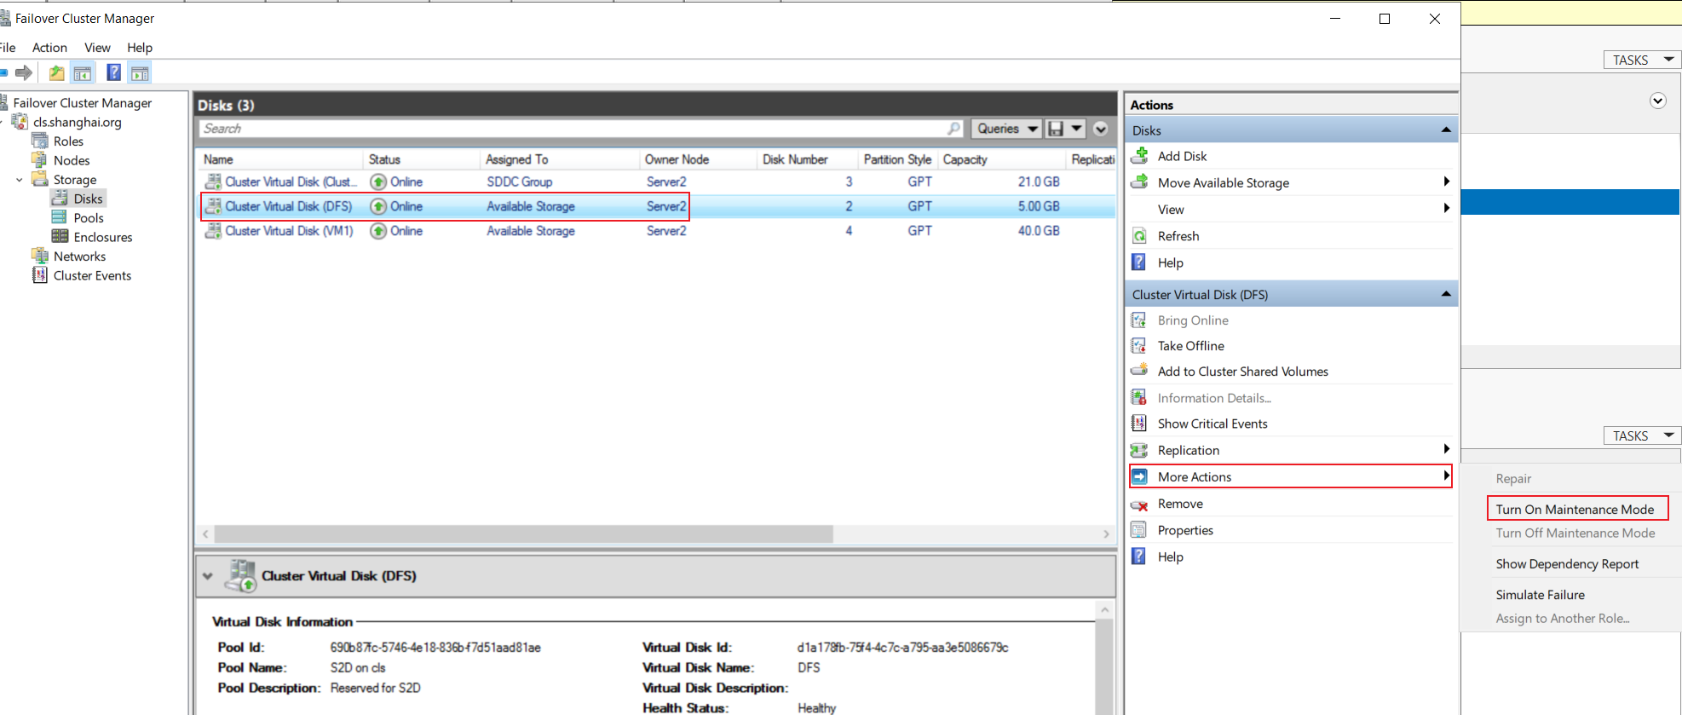1682x715 pixels.
Task: Click the save query floppy icon
Action: pyautogui.click(x=1056, y=129)
